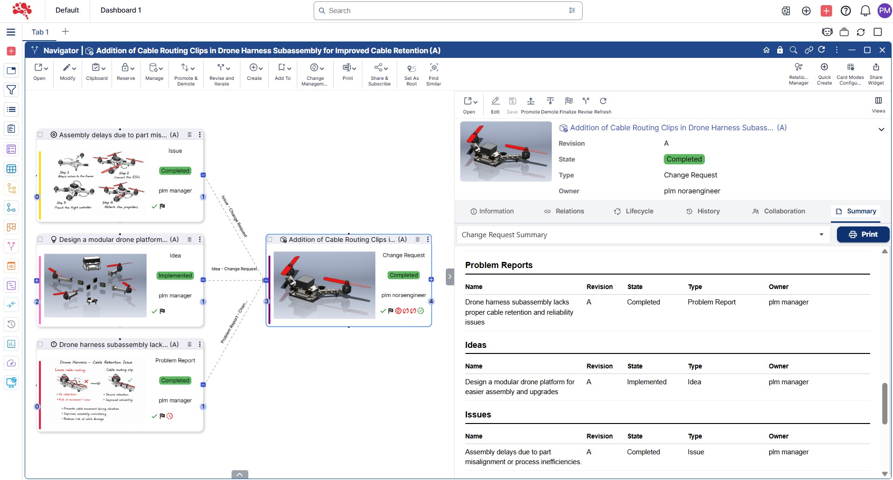Collapse the change request header chevron
The height and width of the screenshot is (480, 893).
point(881,129)
